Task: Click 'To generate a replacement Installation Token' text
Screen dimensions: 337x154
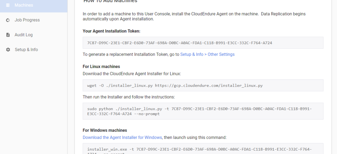Action: point(131,54)
